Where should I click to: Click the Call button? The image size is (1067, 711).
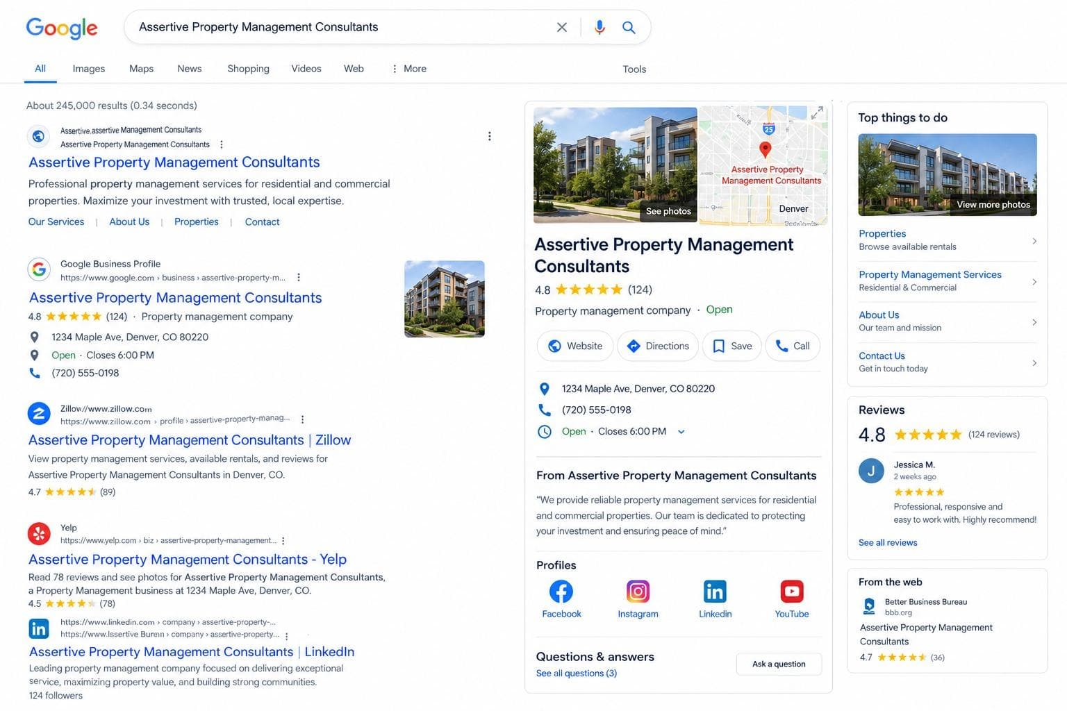793,346
